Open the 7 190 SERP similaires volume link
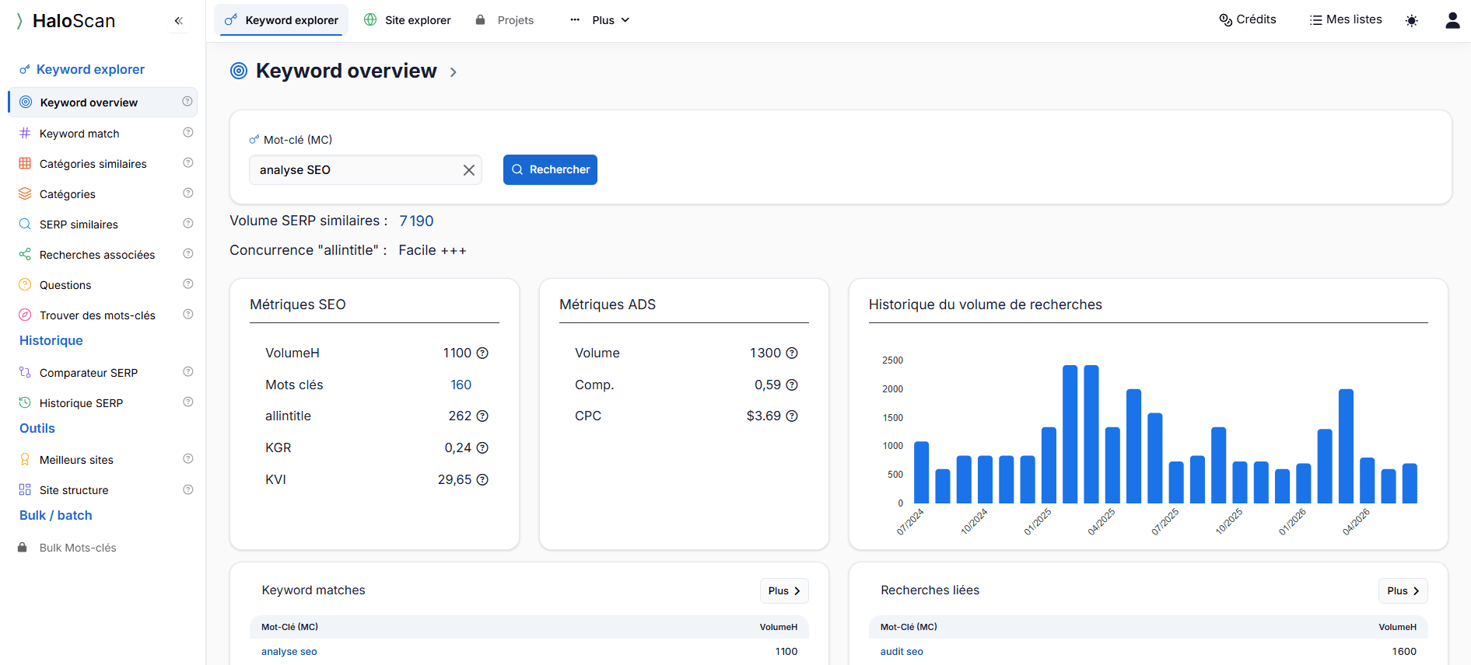The width and height of the screenshot is (1471, 665). [416, 221]
